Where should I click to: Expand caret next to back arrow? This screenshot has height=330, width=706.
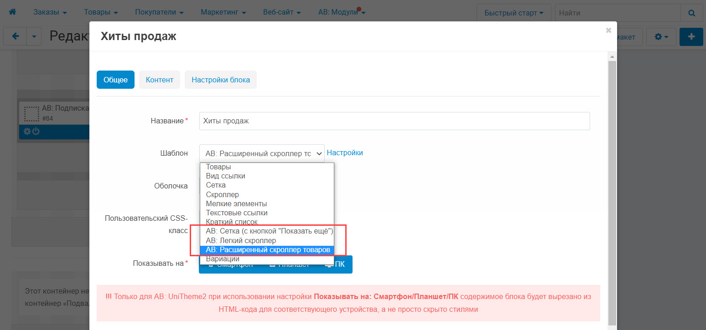tap(34, 36)
